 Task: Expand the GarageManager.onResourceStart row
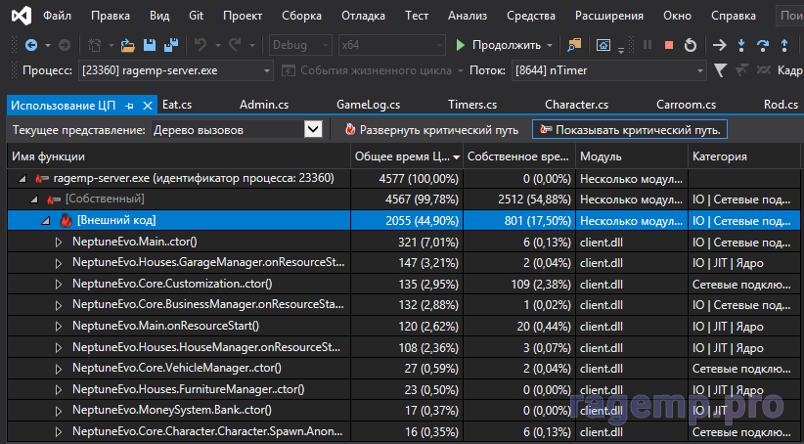pos(58,263)
